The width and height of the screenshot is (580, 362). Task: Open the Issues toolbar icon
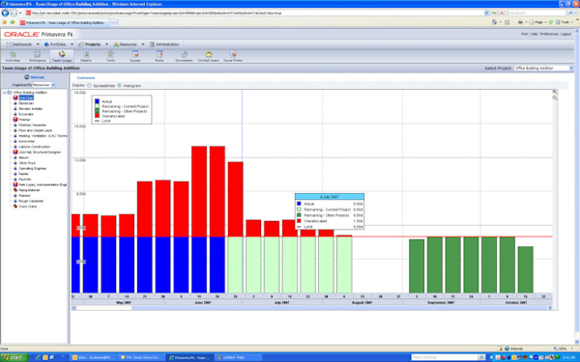coord(135,56)
